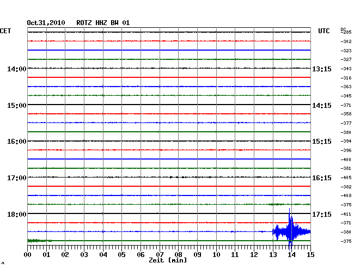Click the DC value -400
This screenshot has height=269, width=354.
tap(346, 160)
